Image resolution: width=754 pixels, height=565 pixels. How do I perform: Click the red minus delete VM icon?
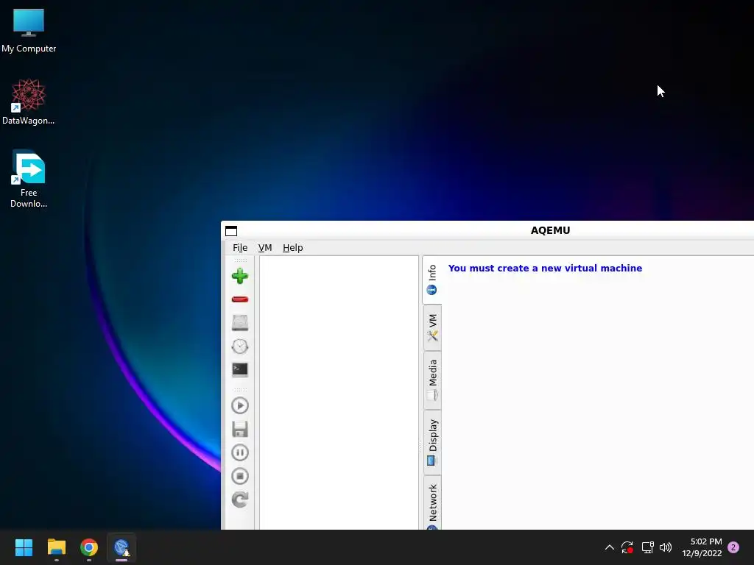click(x=240, y=299)
